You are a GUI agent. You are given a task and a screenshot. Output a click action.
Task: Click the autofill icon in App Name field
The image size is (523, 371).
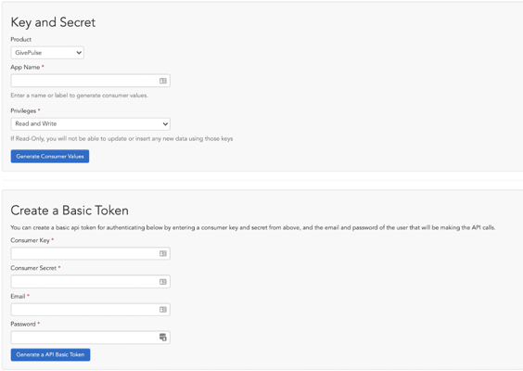[163, 81]
